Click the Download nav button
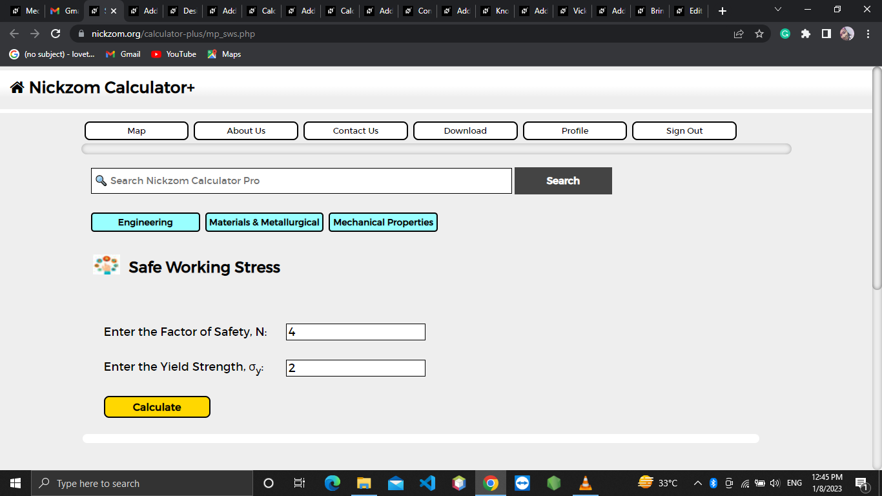882x496 pixels. (466, 130)
